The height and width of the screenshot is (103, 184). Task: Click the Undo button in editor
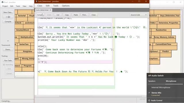[x=49, y=15]
